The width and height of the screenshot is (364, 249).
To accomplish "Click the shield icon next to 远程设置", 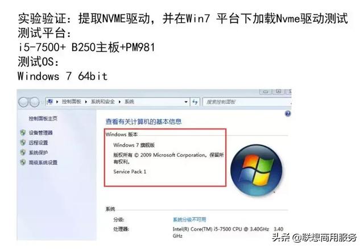I will tap(23, 143).
